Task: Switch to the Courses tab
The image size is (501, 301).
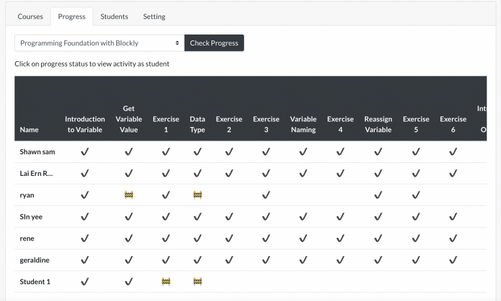Action: [30, 16]
